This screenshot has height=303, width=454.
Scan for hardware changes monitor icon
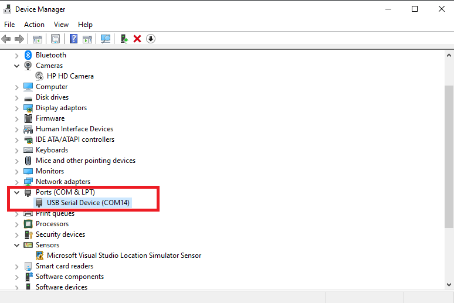(x=106, y=39)
